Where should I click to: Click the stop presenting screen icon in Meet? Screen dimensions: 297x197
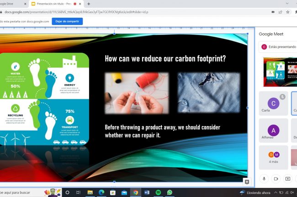(288, 179)
